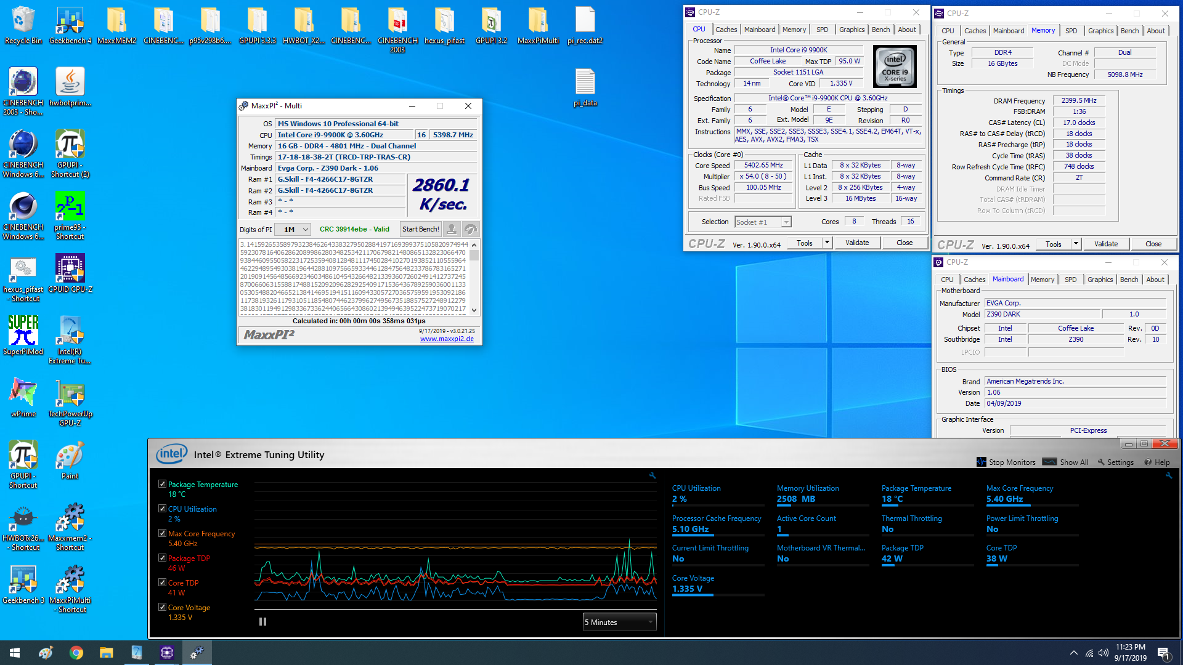The height and width of the screenshot is (665, 1183).
Task: Toggle Core Voltage graph checkbox
Action: coord(162,607)
